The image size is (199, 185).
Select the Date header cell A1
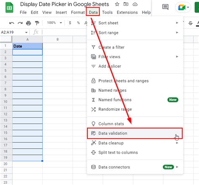[27, 46]
